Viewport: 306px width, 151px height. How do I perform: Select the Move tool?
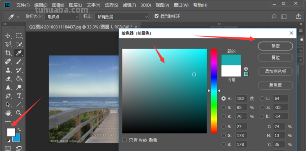pos(8,36)
